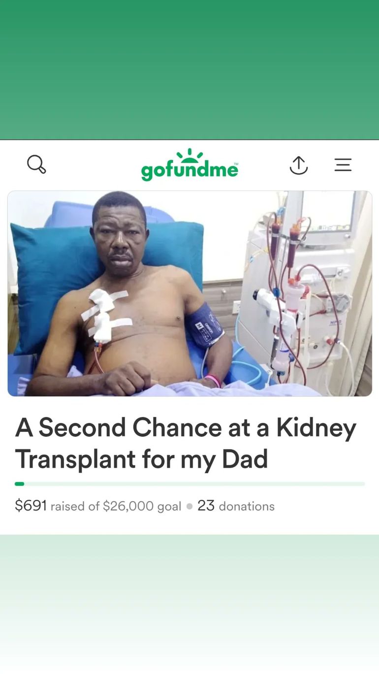Click the green banner above the header

tap(189, 69)
